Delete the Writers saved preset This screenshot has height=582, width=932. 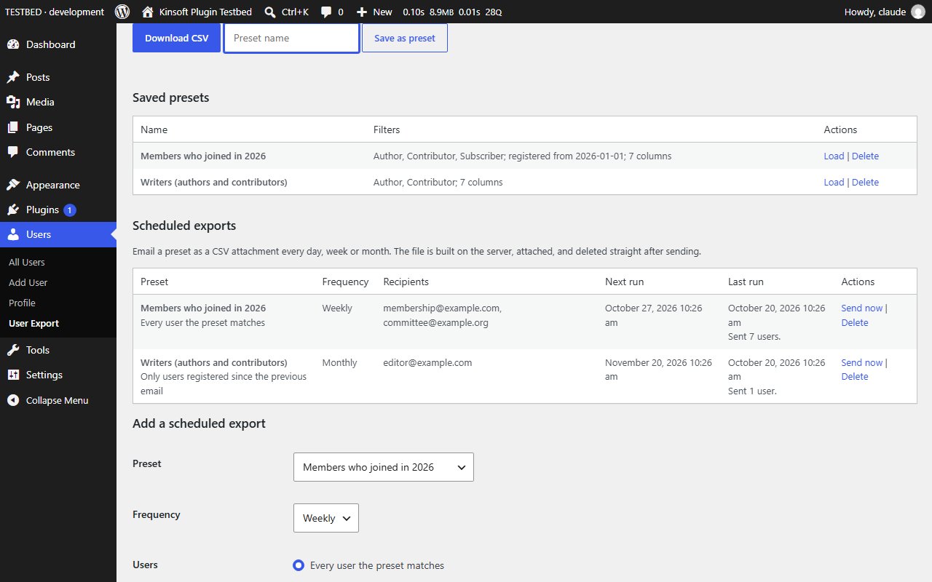(865, 182)
